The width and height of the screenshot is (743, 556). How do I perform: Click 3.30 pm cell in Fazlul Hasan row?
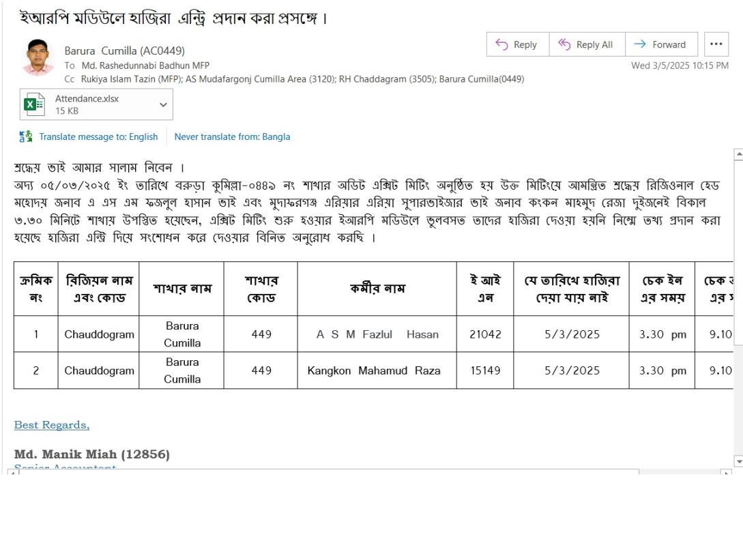pyautogui.click(x=662, y=334)
